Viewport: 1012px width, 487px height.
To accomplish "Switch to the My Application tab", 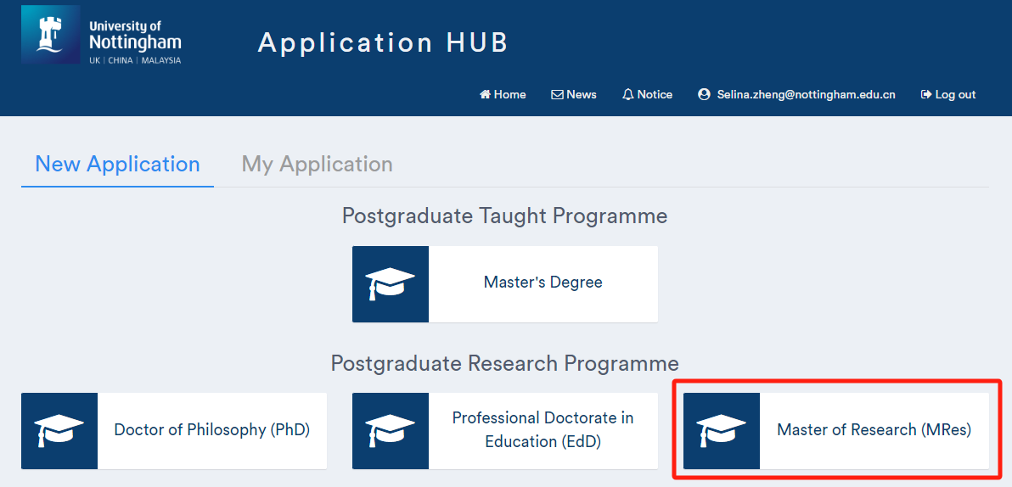I will 317,164.
